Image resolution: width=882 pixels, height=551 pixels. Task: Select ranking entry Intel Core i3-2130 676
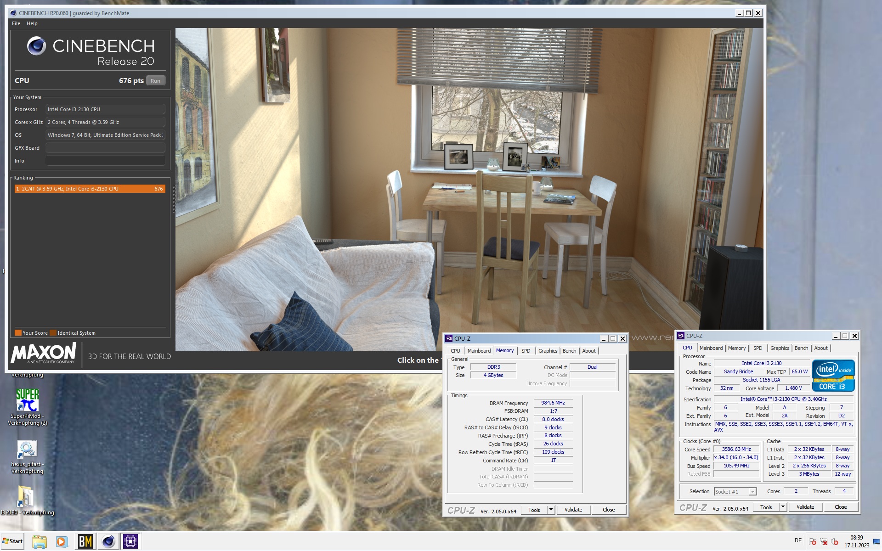point(90,189)
